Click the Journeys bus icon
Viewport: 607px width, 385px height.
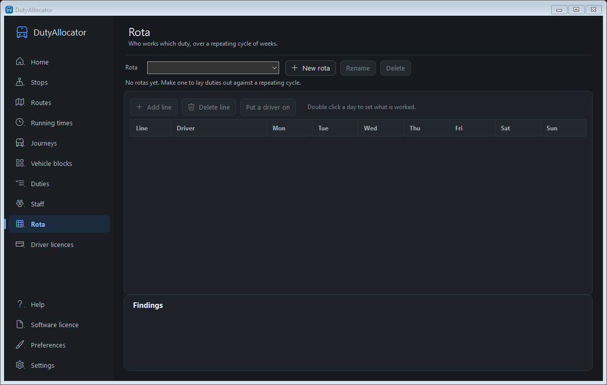20,143
